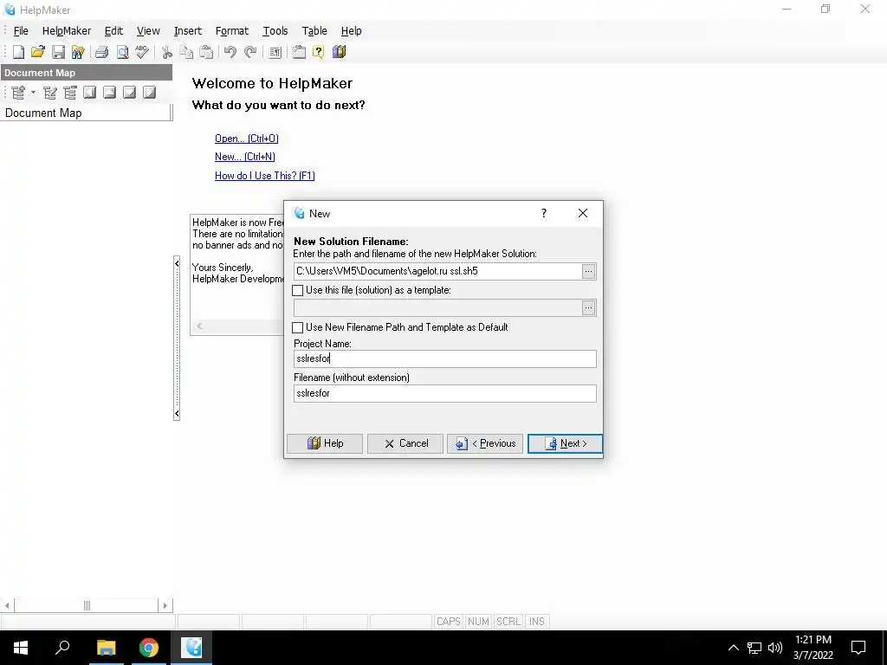Click the books icon in the main toolbar
This screenshot has width=887, height=665.
coord(339,52)
